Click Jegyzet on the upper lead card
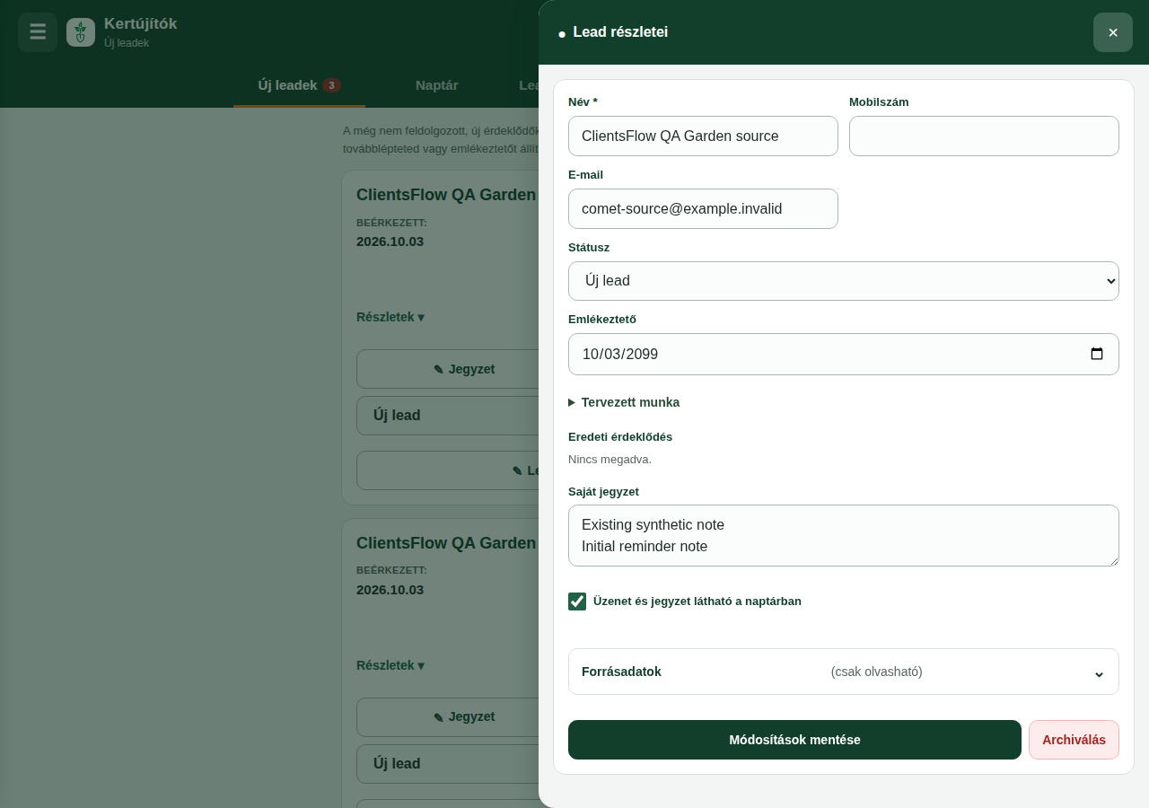The width and height of the screenshot is (1149, 808). [x=448, y=369]
